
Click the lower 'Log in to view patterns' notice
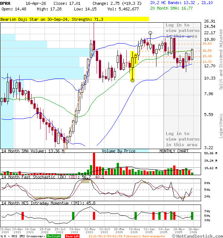[x=182, y=139]
